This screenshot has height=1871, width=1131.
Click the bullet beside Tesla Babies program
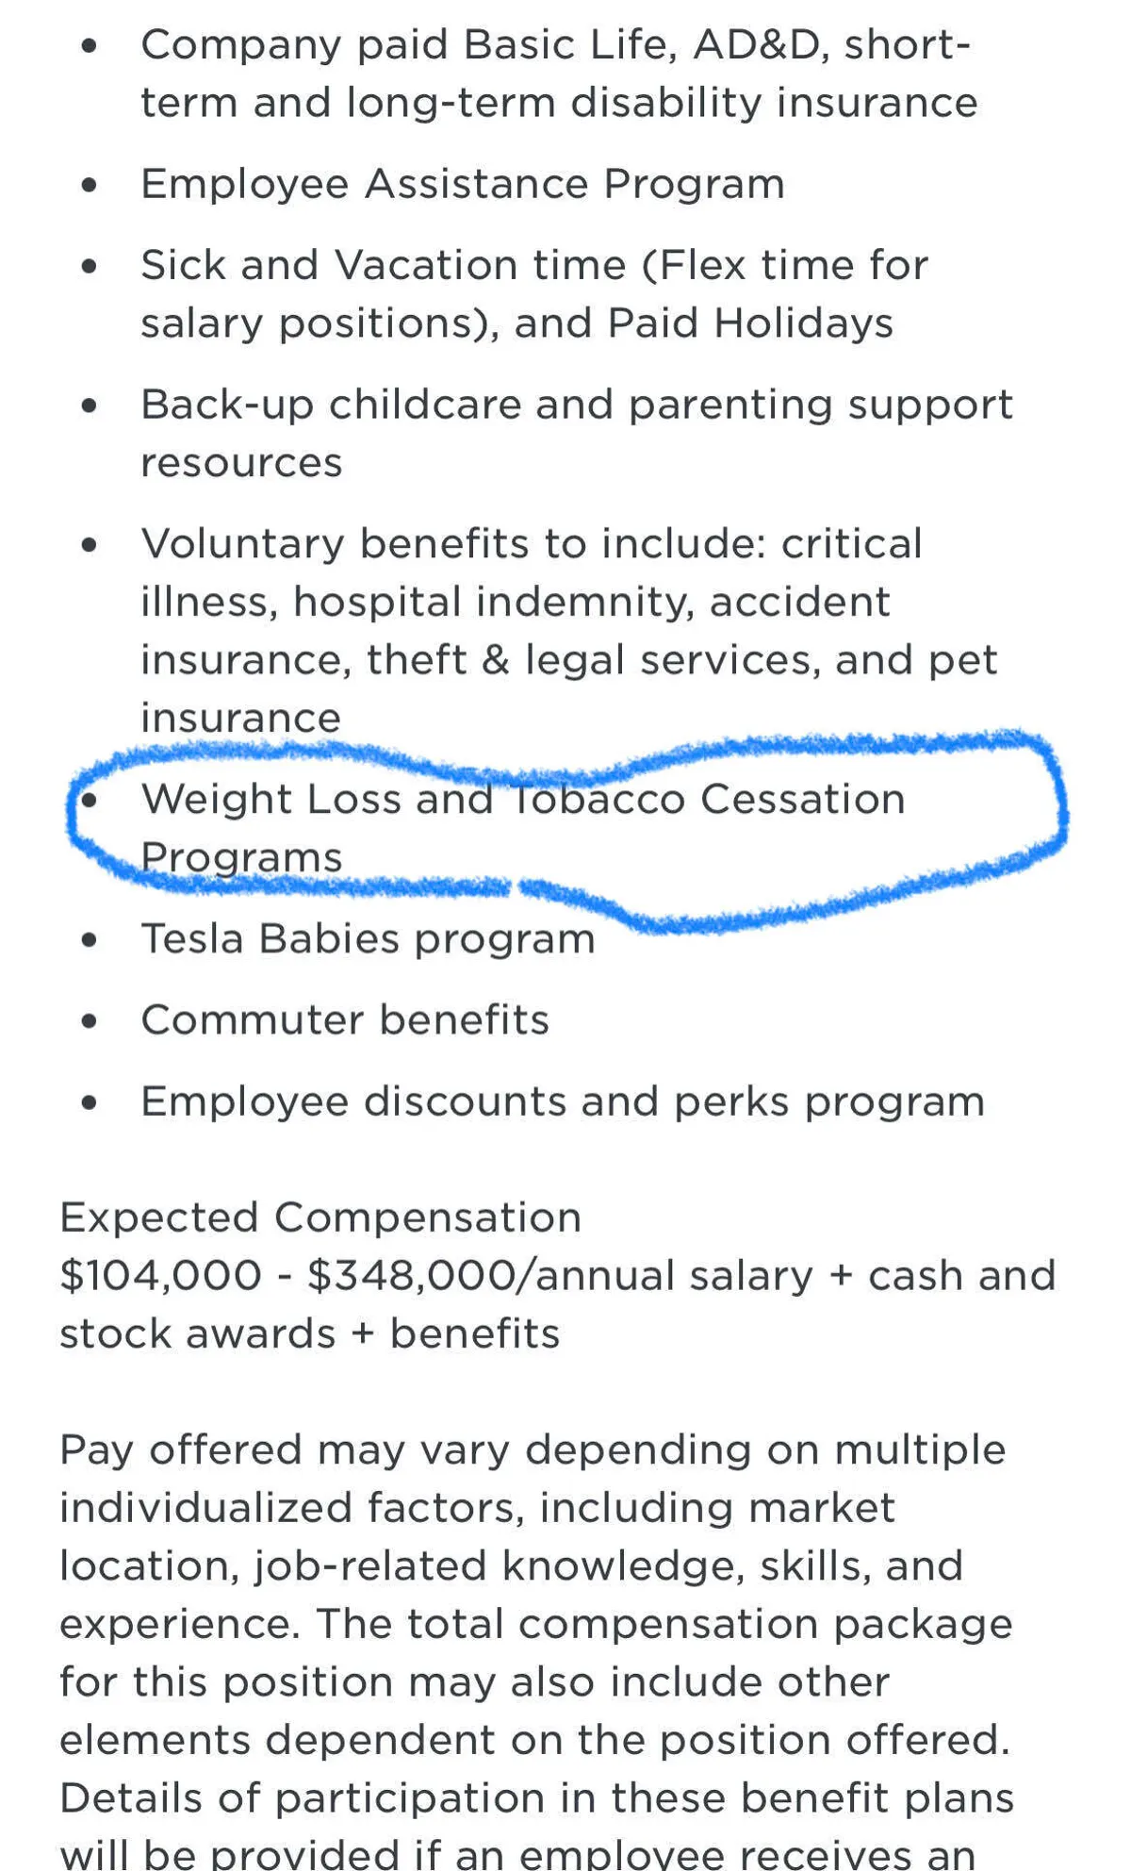pyautogui.click(x=90, y=940)
